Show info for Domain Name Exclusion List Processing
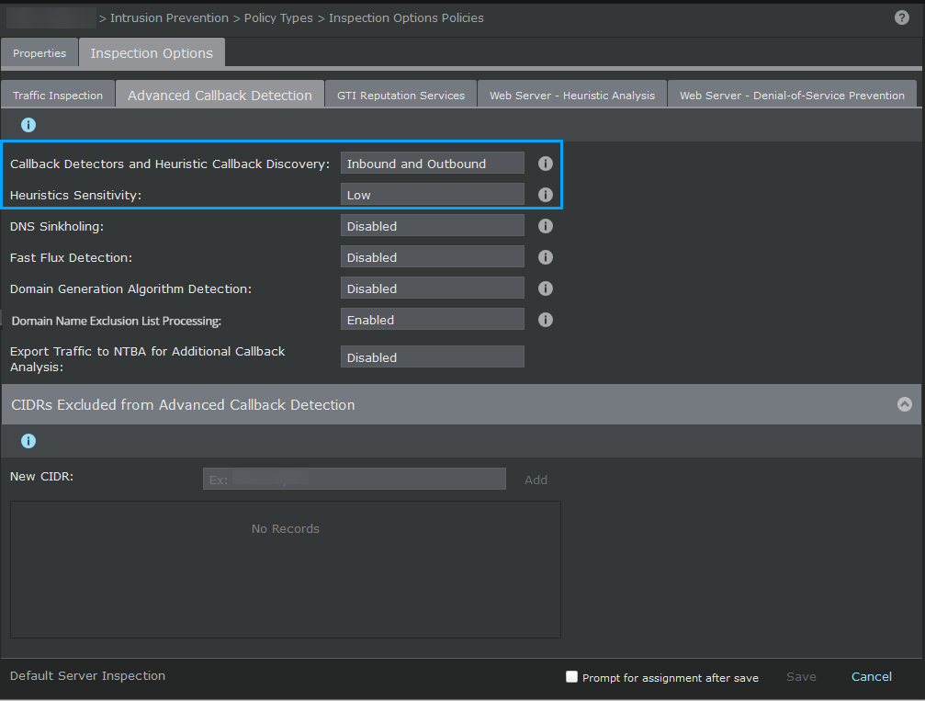The image size is (925, 701). 545,320
